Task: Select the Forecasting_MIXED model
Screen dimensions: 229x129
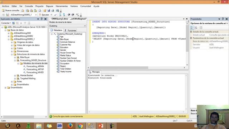Action: tap(35, 72)
